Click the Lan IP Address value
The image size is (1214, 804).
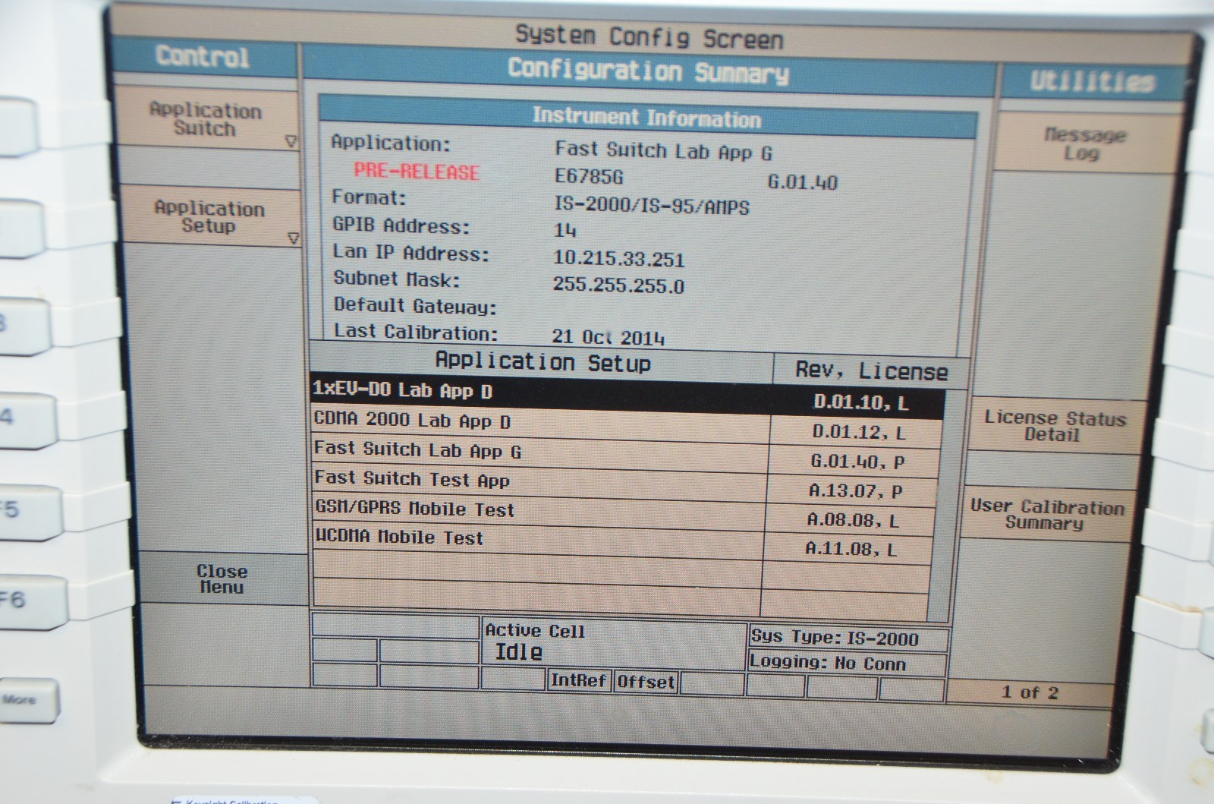(x=618, y=258)
